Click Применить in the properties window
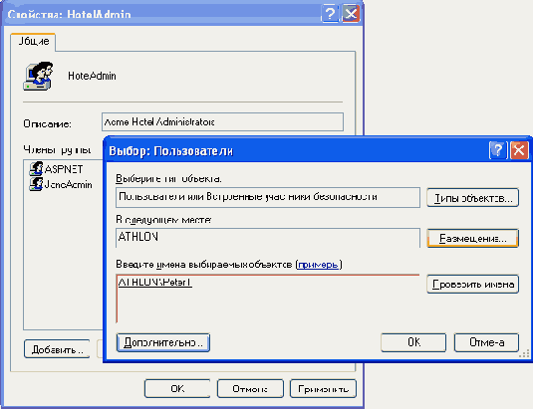This screenshot has width=533, height=409. click(323, 389)
